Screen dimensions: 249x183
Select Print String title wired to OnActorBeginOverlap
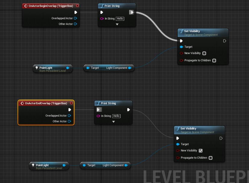pyautogui.click(x=112, y=6)
